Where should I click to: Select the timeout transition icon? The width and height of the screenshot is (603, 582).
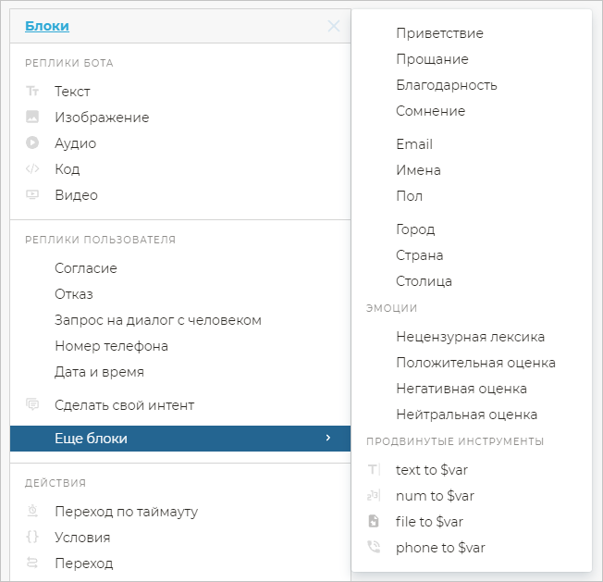click(x=32, y=512)
